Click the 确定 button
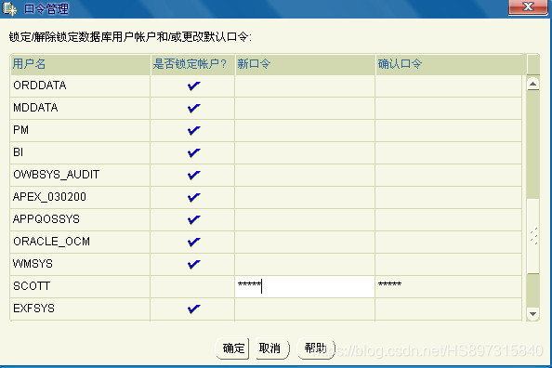Viewport: 552px width, 368px height. (x=233, y=348)
